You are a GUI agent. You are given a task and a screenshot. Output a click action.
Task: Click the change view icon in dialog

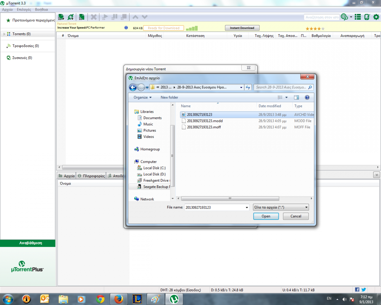(x=280, y=97)
